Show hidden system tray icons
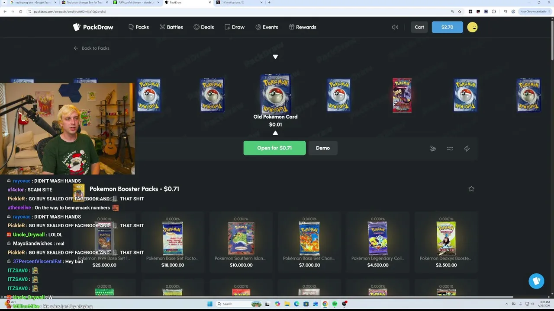Image resolution: width=554 pixels, height=311 pixels. 506,304
